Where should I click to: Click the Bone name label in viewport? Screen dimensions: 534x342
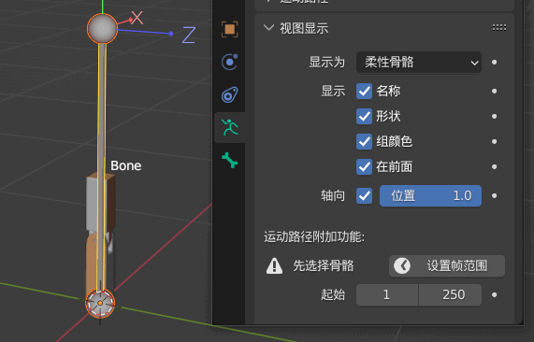coord(125,165)
